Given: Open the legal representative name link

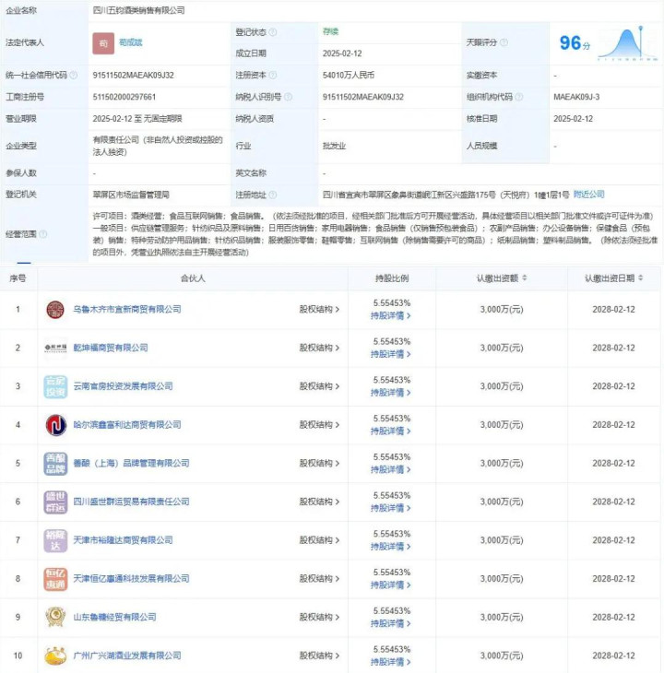Looking at the screenshot, I should point(130,42).
